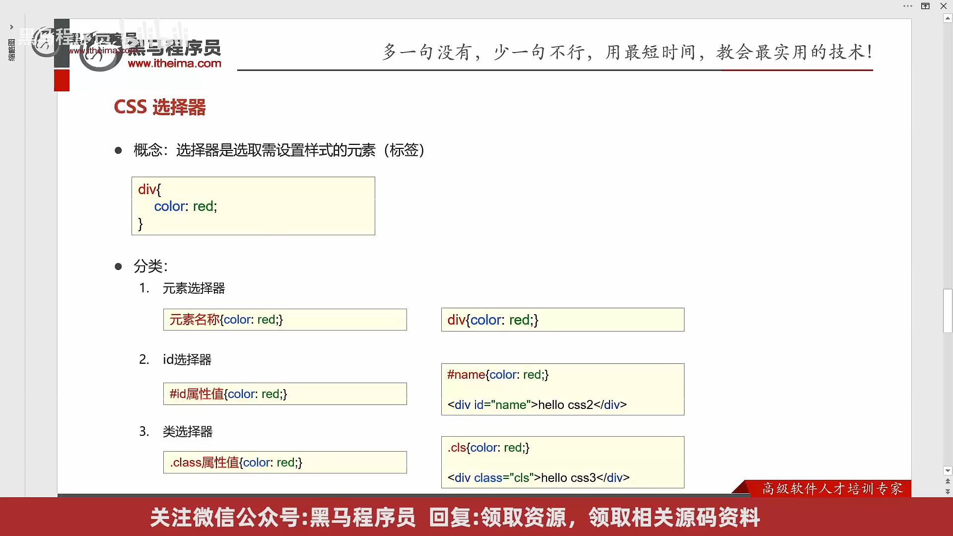Screen dimensions: 953x536
Task: Select the div{color: red;} concept code box
Action: click(253, 206)
